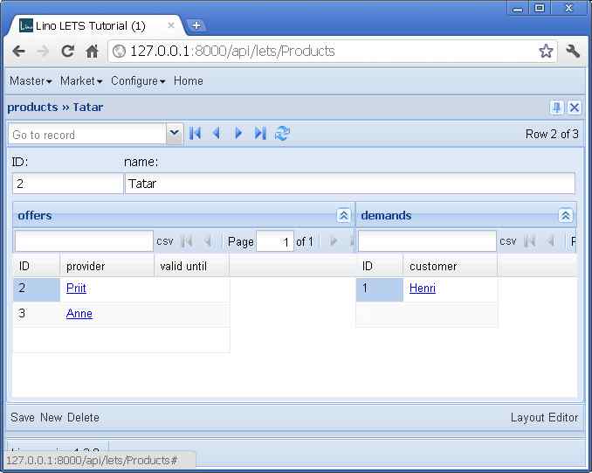The width and height of the screenshot is (592, 473).
Task: Click the Save button
Action: 23,417
